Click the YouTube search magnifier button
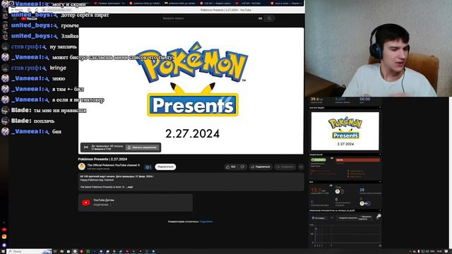 tap(269, 18)
